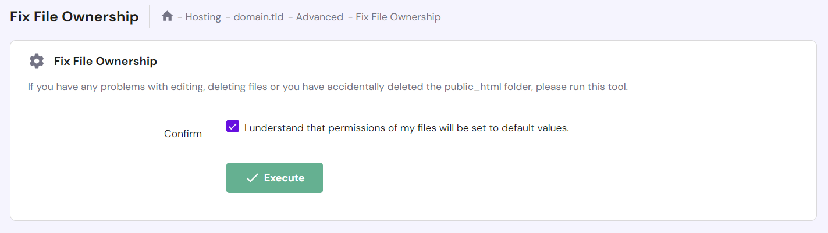Open the Hosting breadcrumb link
The height and width of the screenshot is (233, 828).
tap(203, 17)
